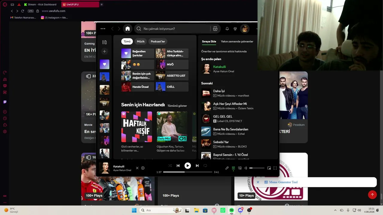Switch to the Sıraya Ekle tab

(x=209, y=42)
